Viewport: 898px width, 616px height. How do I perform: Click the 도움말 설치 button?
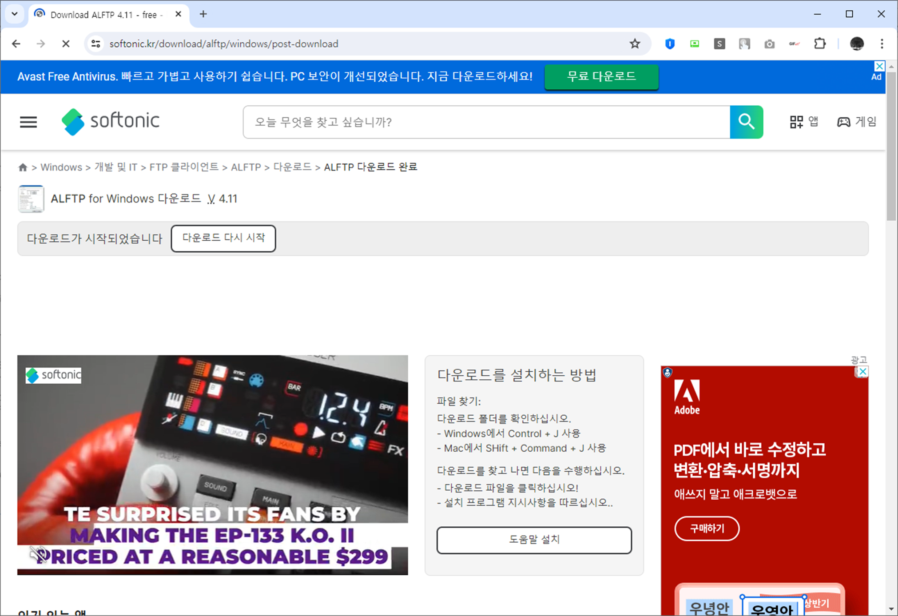534,540
